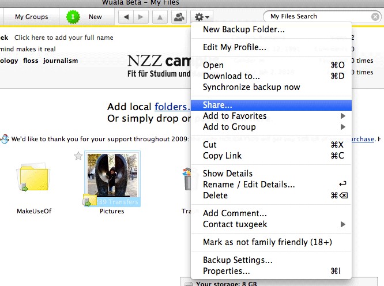
Task: Choose Delete from the menu
Action: click(271, 195)
